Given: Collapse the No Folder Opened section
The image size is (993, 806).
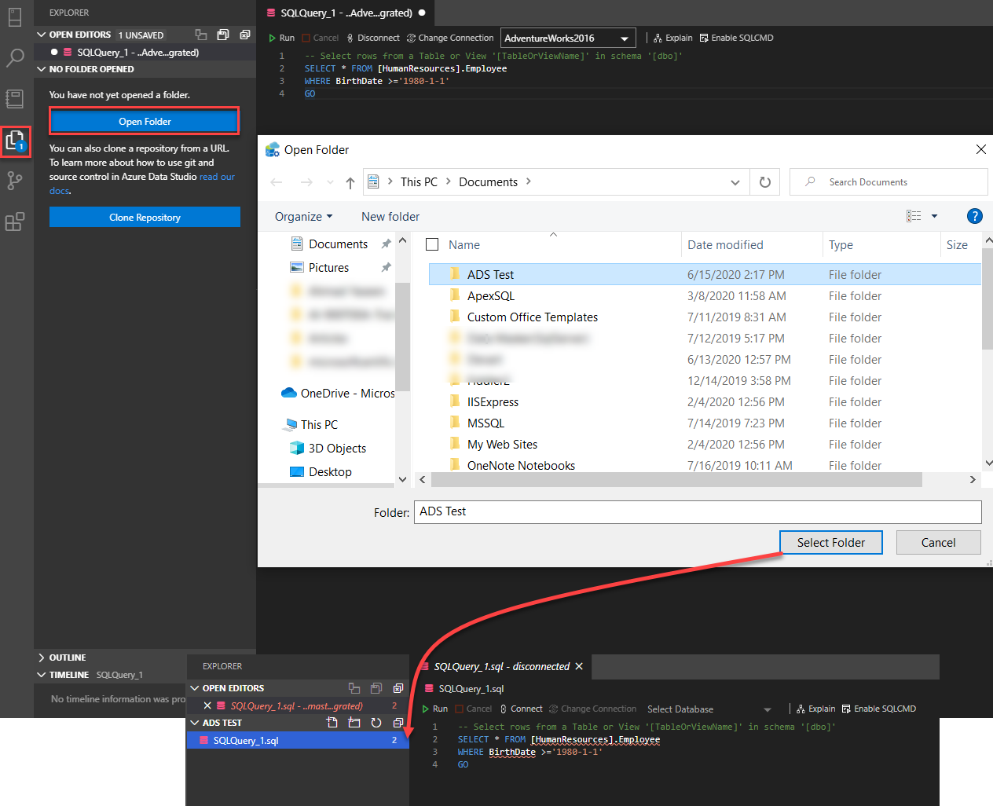Looking at the screenshot, I should 42,69.
